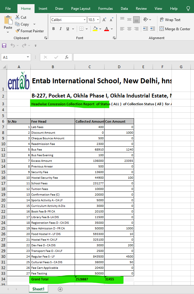Apply the borders icon
This screenshot has height=294, width=194.
coord(81,29)
